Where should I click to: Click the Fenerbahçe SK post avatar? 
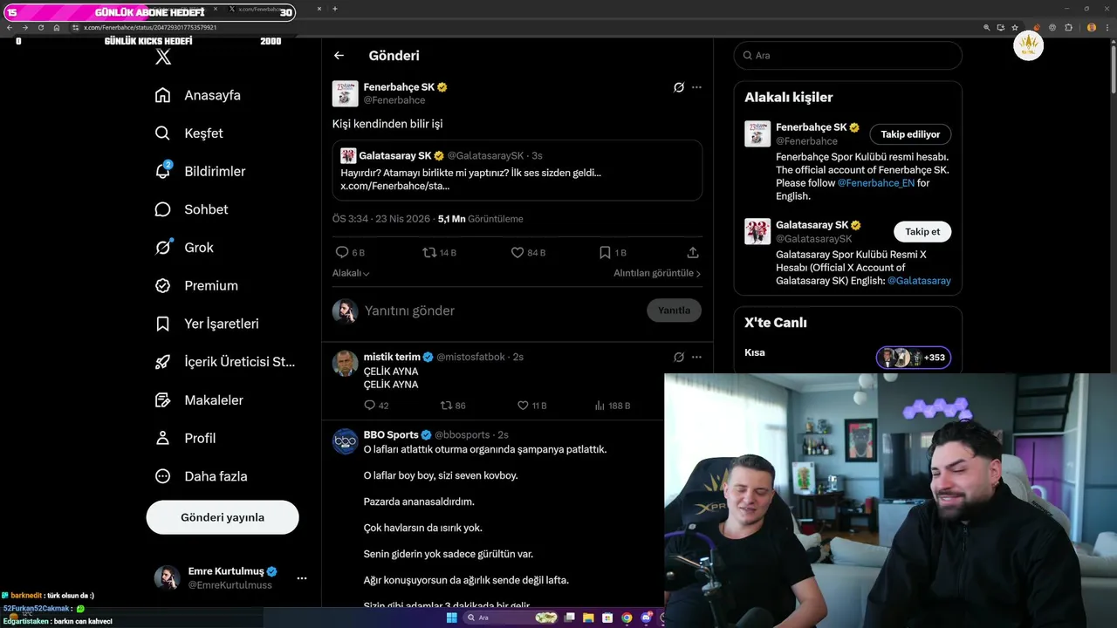tap(346, 93)
